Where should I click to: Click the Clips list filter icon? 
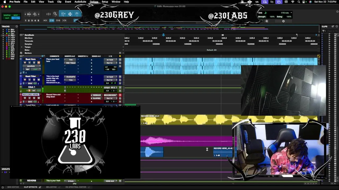point(324,31)
